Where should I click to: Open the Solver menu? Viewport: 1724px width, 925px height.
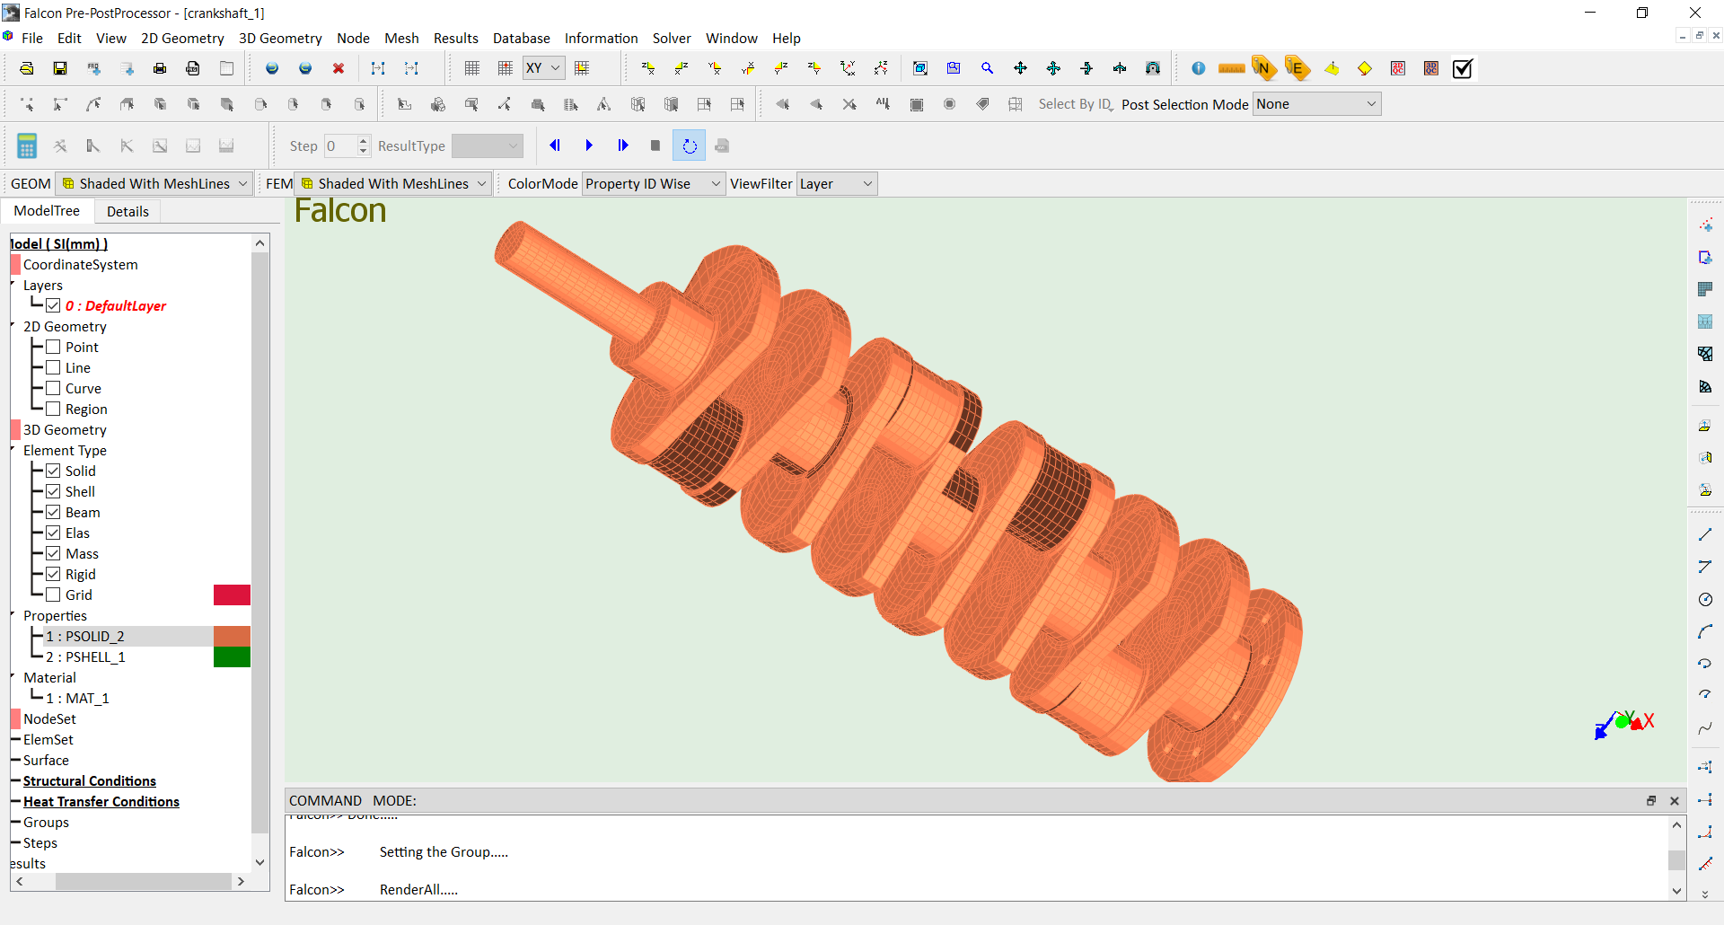pos(672,38)
